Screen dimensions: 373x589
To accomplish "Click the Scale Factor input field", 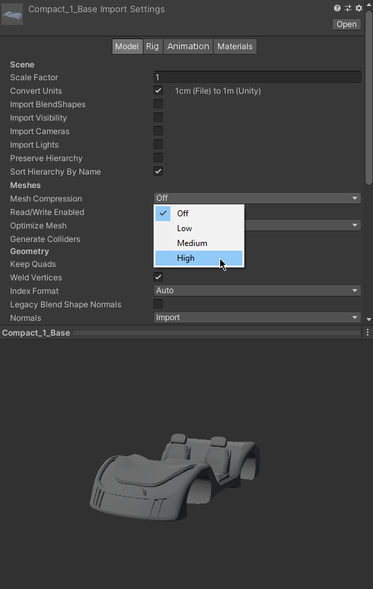I will tap(257, 77).
